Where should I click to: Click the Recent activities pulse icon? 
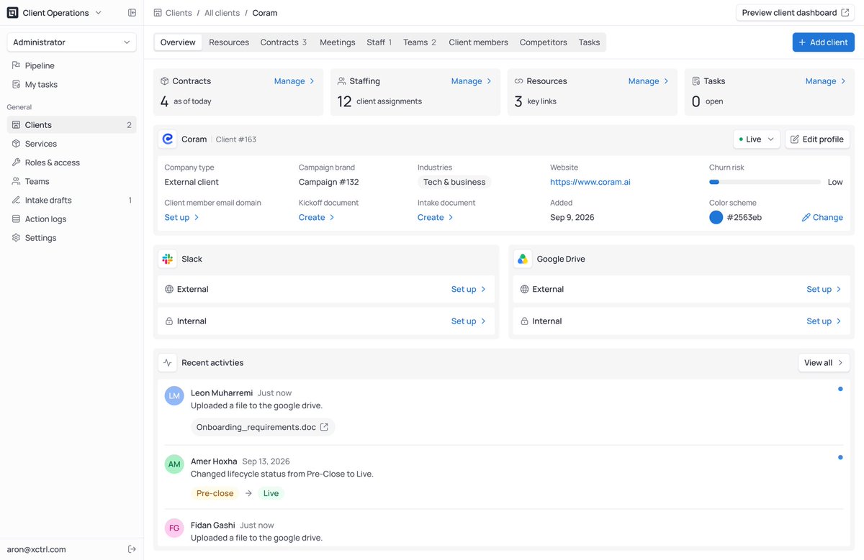168,363
